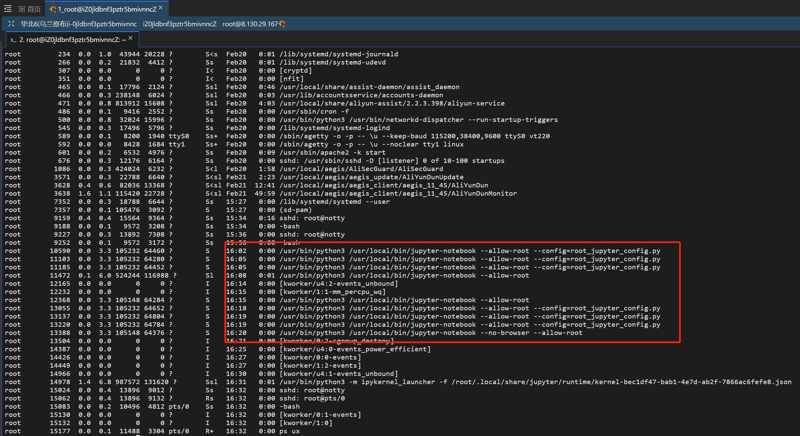Click the 'sshd: root@pts/0' command

tap(312, 398)
